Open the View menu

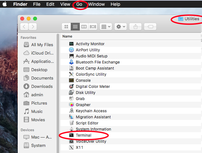(65, 4)
